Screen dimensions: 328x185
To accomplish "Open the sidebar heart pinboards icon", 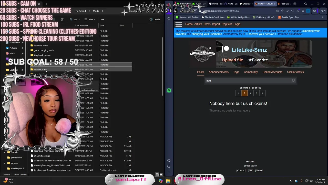I will tap(169, 161).
